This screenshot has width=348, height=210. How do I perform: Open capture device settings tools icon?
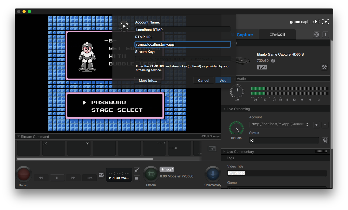tap(324, 67)
